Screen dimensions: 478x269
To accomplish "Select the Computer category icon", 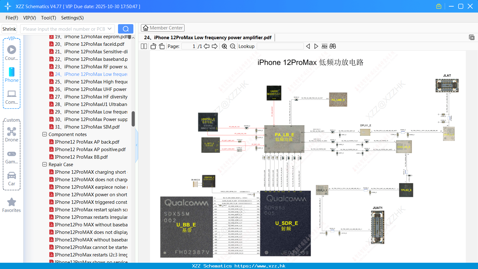I will click(12, 97).
